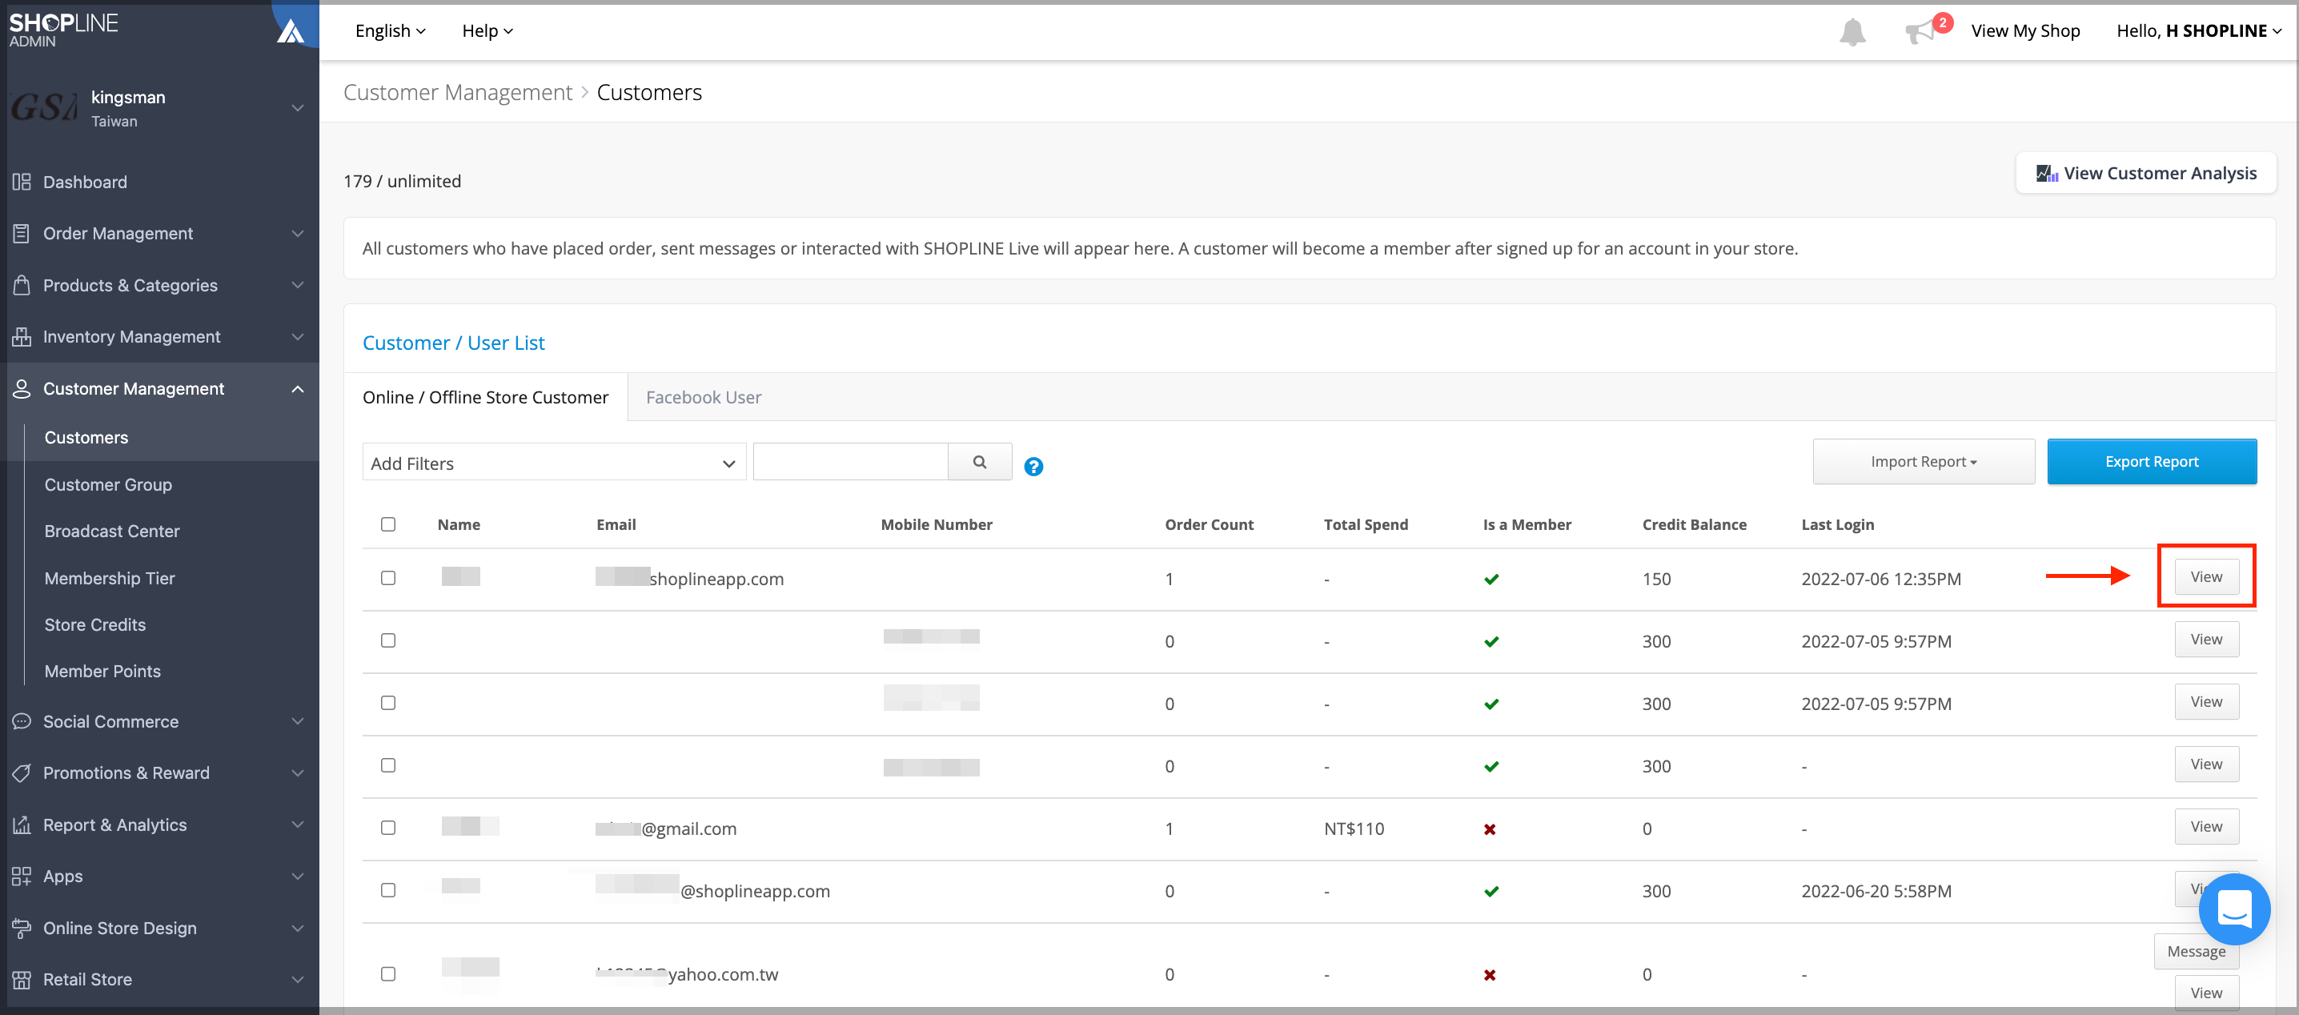Open the live chat bubble widget

tap(2234, 909)
